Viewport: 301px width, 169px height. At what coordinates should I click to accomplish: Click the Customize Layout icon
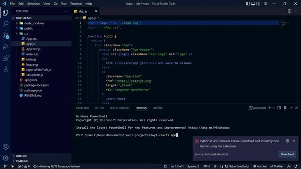point(265,4)
